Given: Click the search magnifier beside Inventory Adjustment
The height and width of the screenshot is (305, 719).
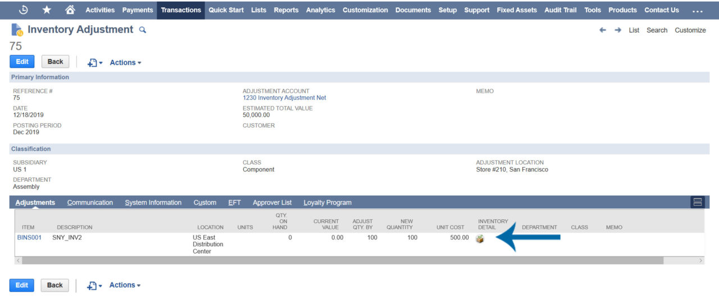Looking at the screenshot, I should coord(143,30).
